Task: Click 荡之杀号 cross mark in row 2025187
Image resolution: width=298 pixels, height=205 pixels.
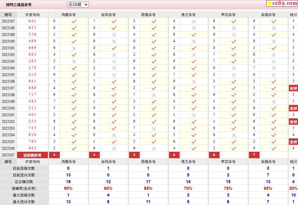Action: (194, 22)
